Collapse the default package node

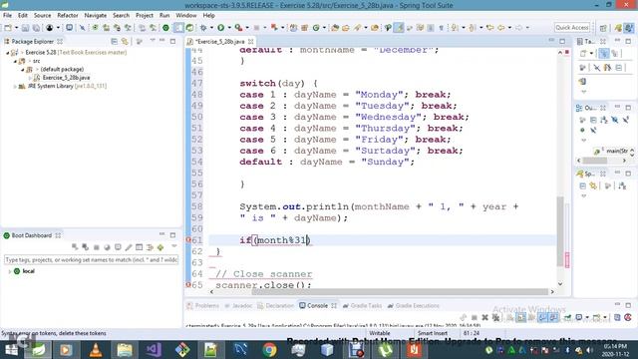point(23,70)
